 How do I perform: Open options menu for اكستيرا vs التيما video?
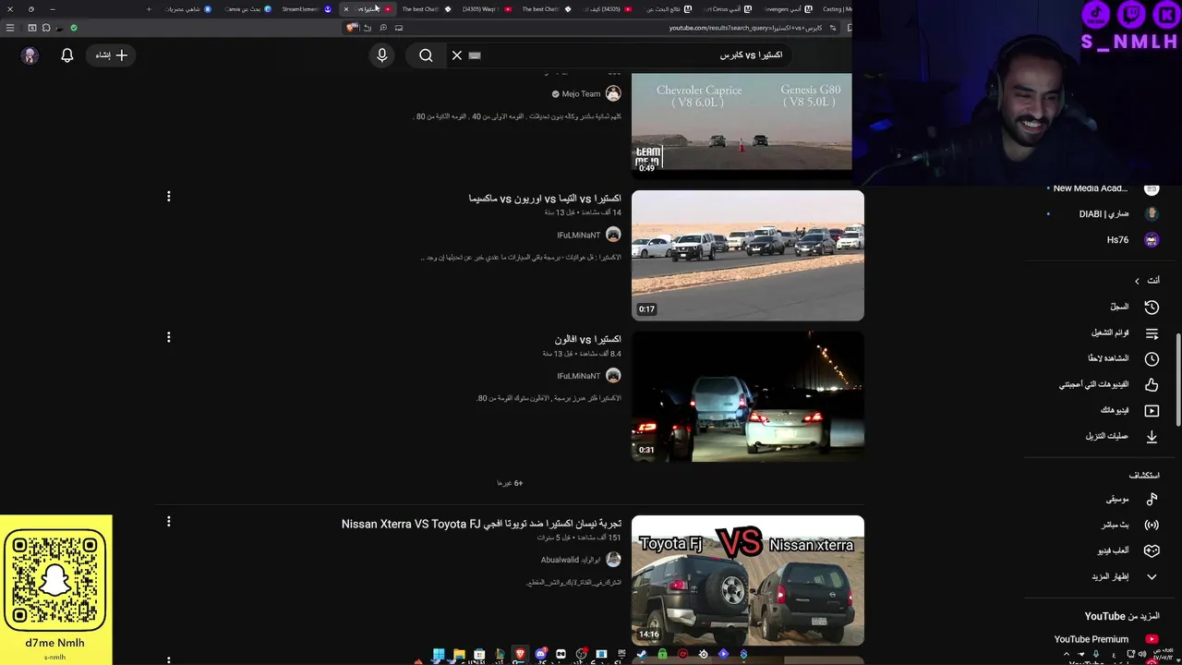coord(168,197)
